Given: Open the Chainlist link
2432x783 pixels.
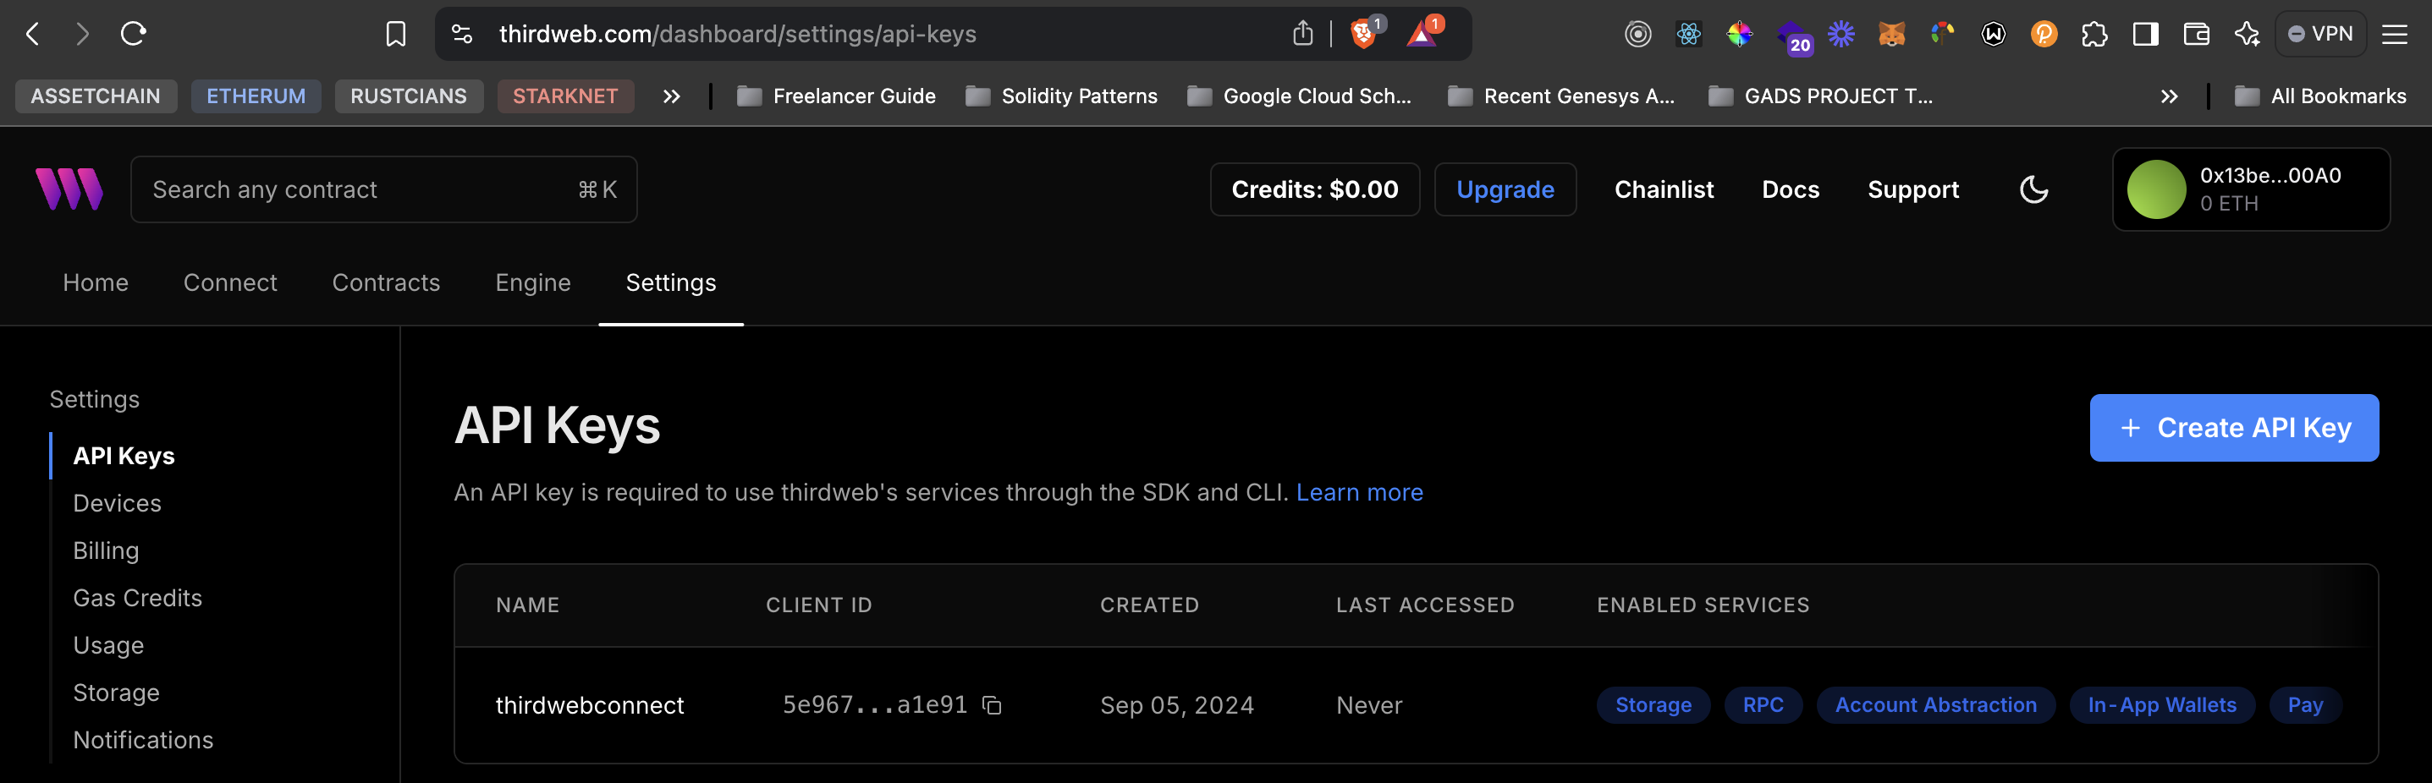Looking at the screenshot, I should (x=1664, y=189).
